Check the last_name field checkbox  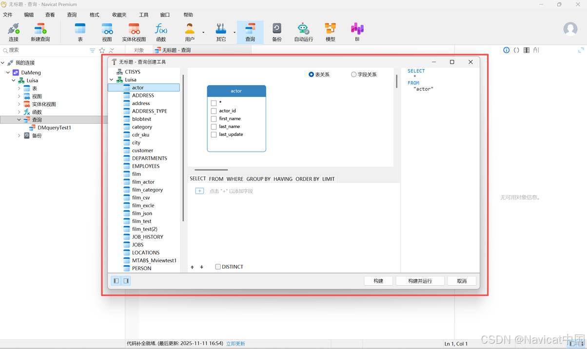214,127
